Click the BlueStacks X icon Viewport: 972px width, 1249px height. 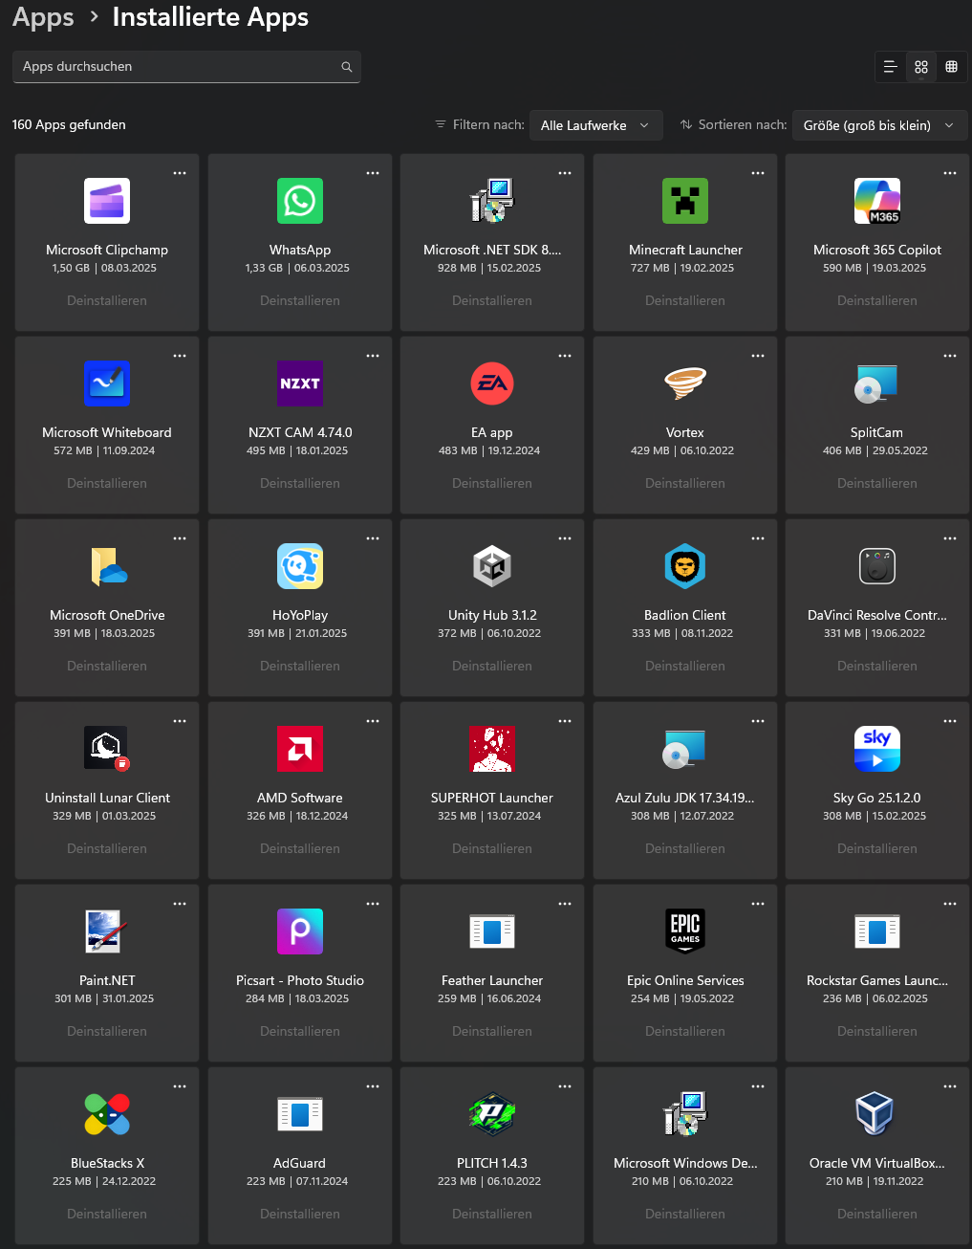coord(107,1114)
